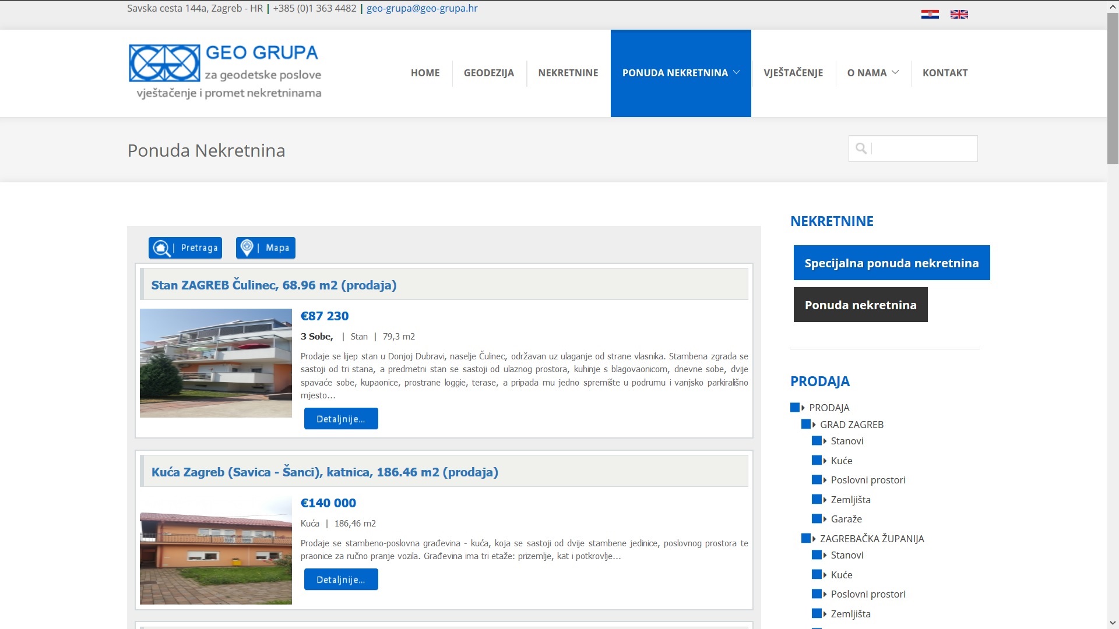This screenshot has width=1119, height=629.
Task: Open the NEKRETNINE menu item
Action: [x=568, y=73]
